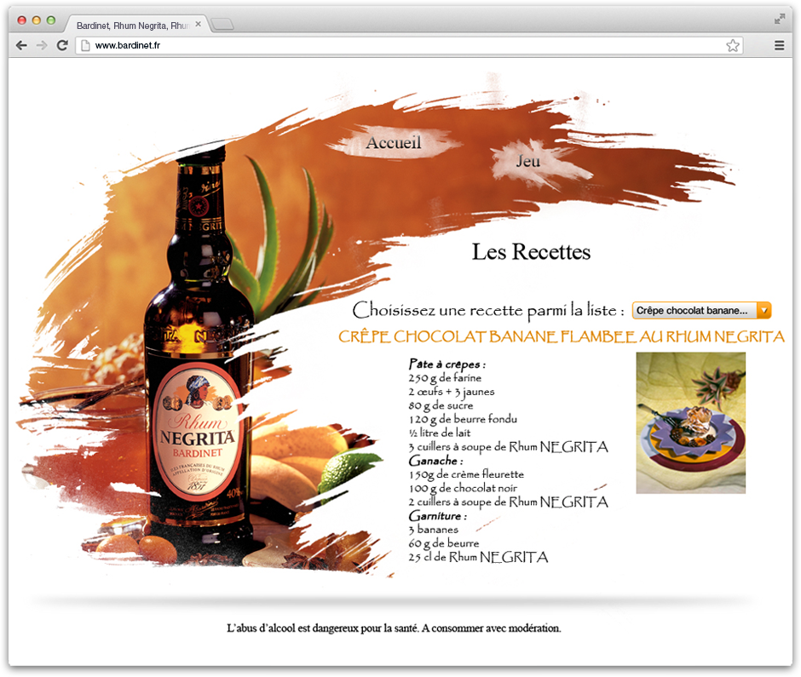
Task: Click the browser forward arrow
Action: tap(42, 45)
